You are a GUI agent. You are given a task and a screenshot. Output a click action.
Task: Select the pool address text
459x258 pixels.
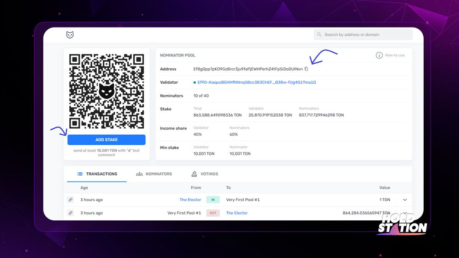coord(248,69)
